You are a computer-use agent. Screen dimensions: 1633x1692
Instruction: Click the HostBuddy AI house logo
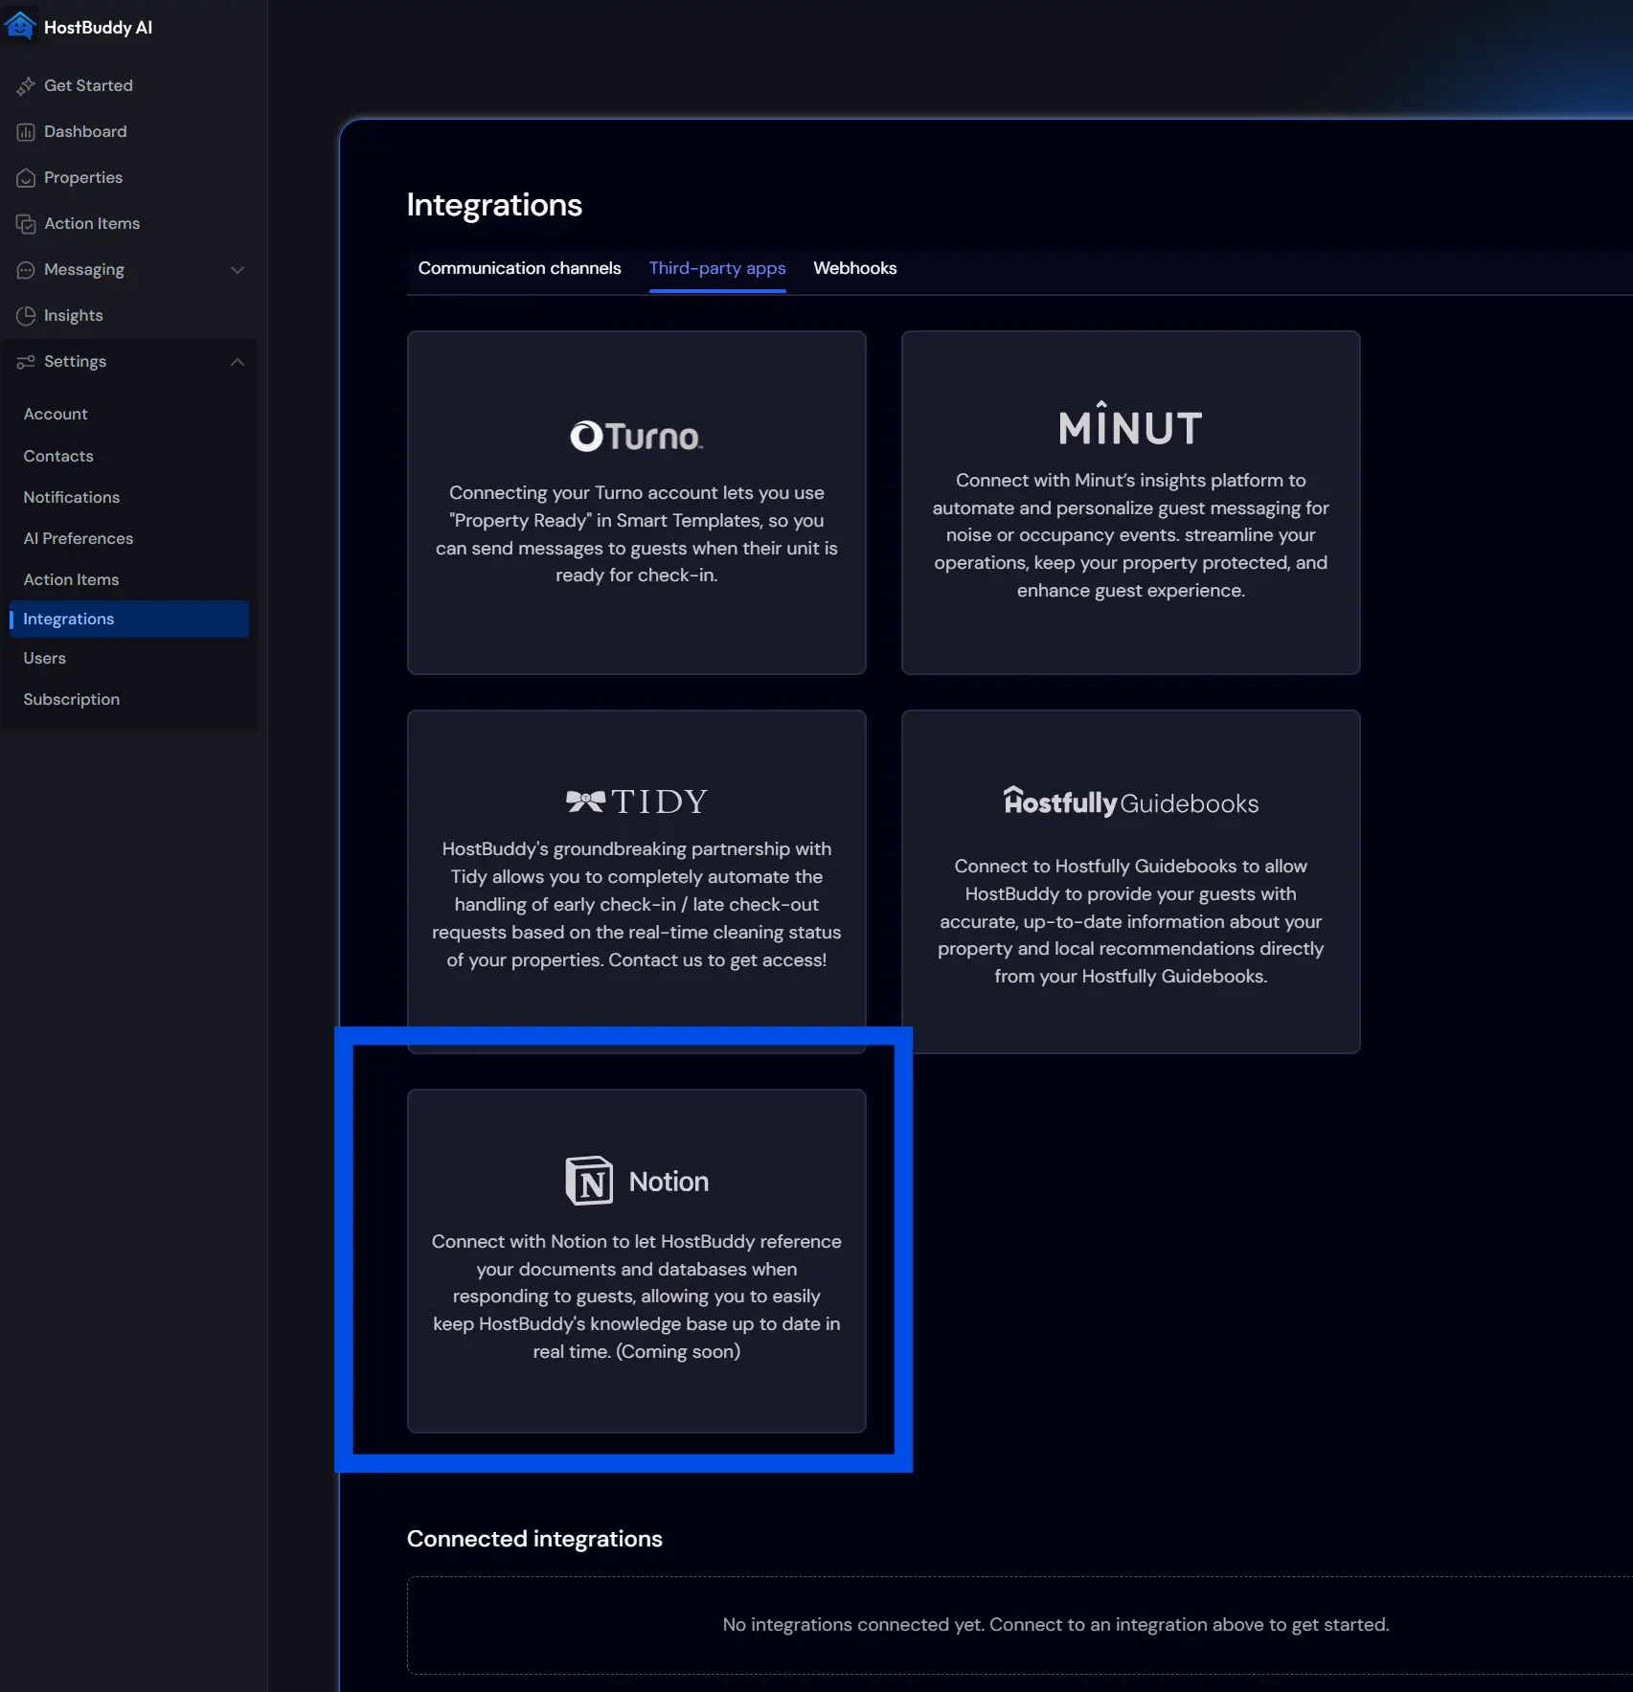[20, 26]
